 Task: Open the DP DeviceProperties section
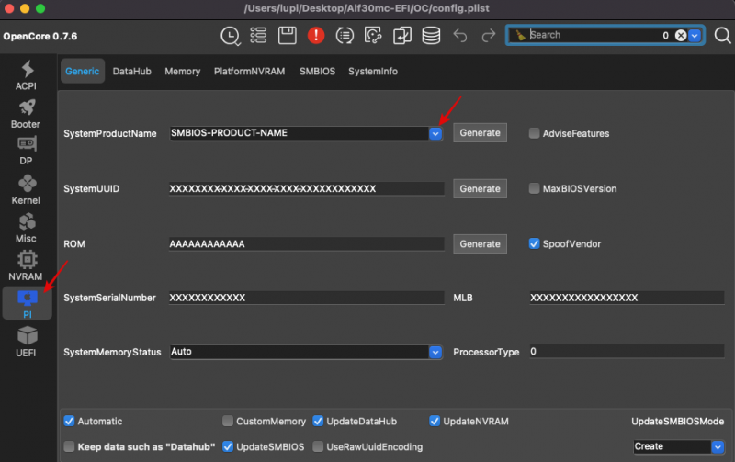tap(26, 151)
